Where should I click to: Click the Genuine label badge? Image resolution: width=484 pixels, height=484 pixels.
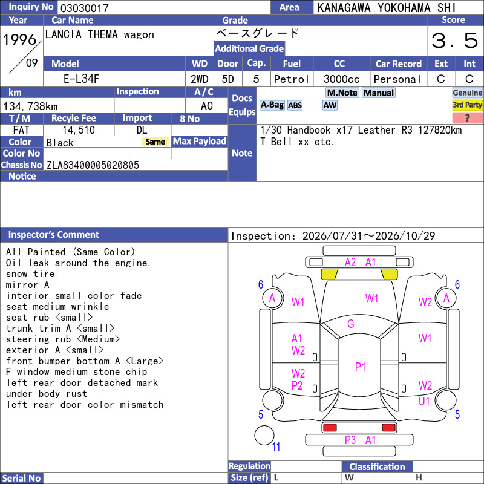click(x=467, y=93)
